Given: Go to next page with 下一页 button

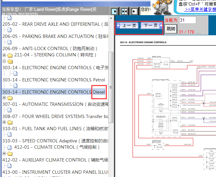Looking at the screenshot, I should tap(152, 25).
